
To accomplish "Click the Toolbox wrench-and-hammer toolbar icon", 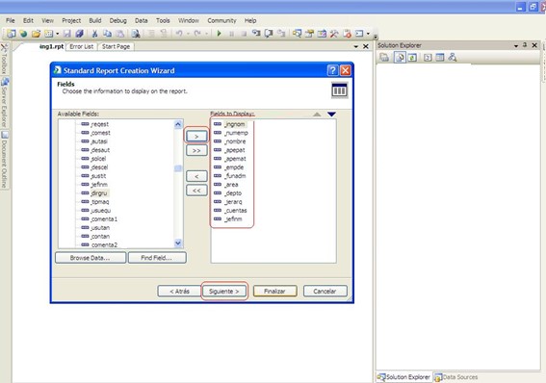I will click(x=334, y=34).
